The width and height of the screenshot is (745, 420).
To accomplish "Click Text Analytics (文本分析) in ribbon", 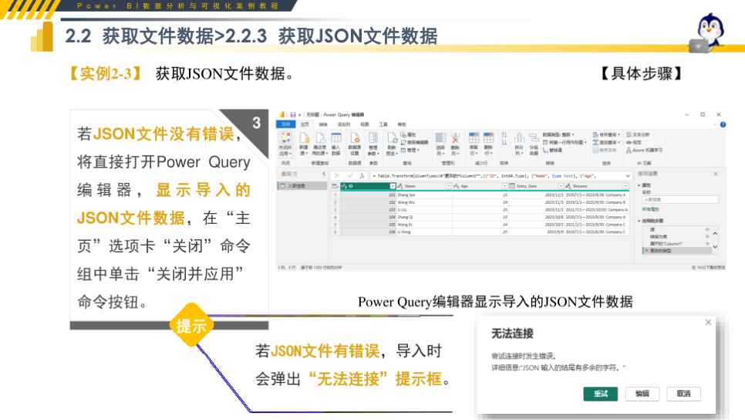I will (x=638, y=134).
